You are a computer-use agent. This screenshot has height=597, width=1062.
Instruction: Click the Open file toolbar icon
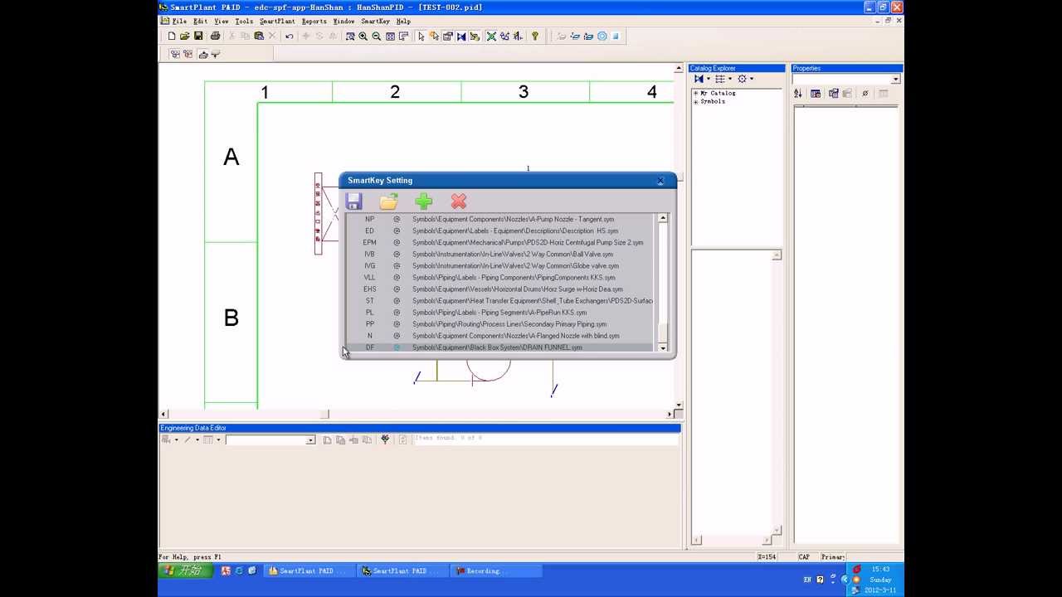point(184,36)
